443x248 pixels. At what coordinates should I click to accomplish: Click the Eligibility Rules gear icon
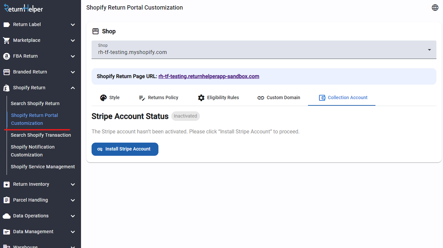(x=201, y=97)
